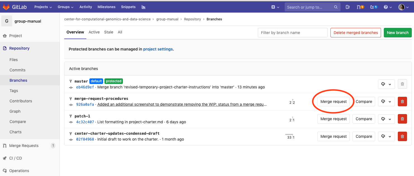The height and width of the screenshot is (176, 414).
Task: Open commit 4c32c407
Action: (x=85, y=122)
